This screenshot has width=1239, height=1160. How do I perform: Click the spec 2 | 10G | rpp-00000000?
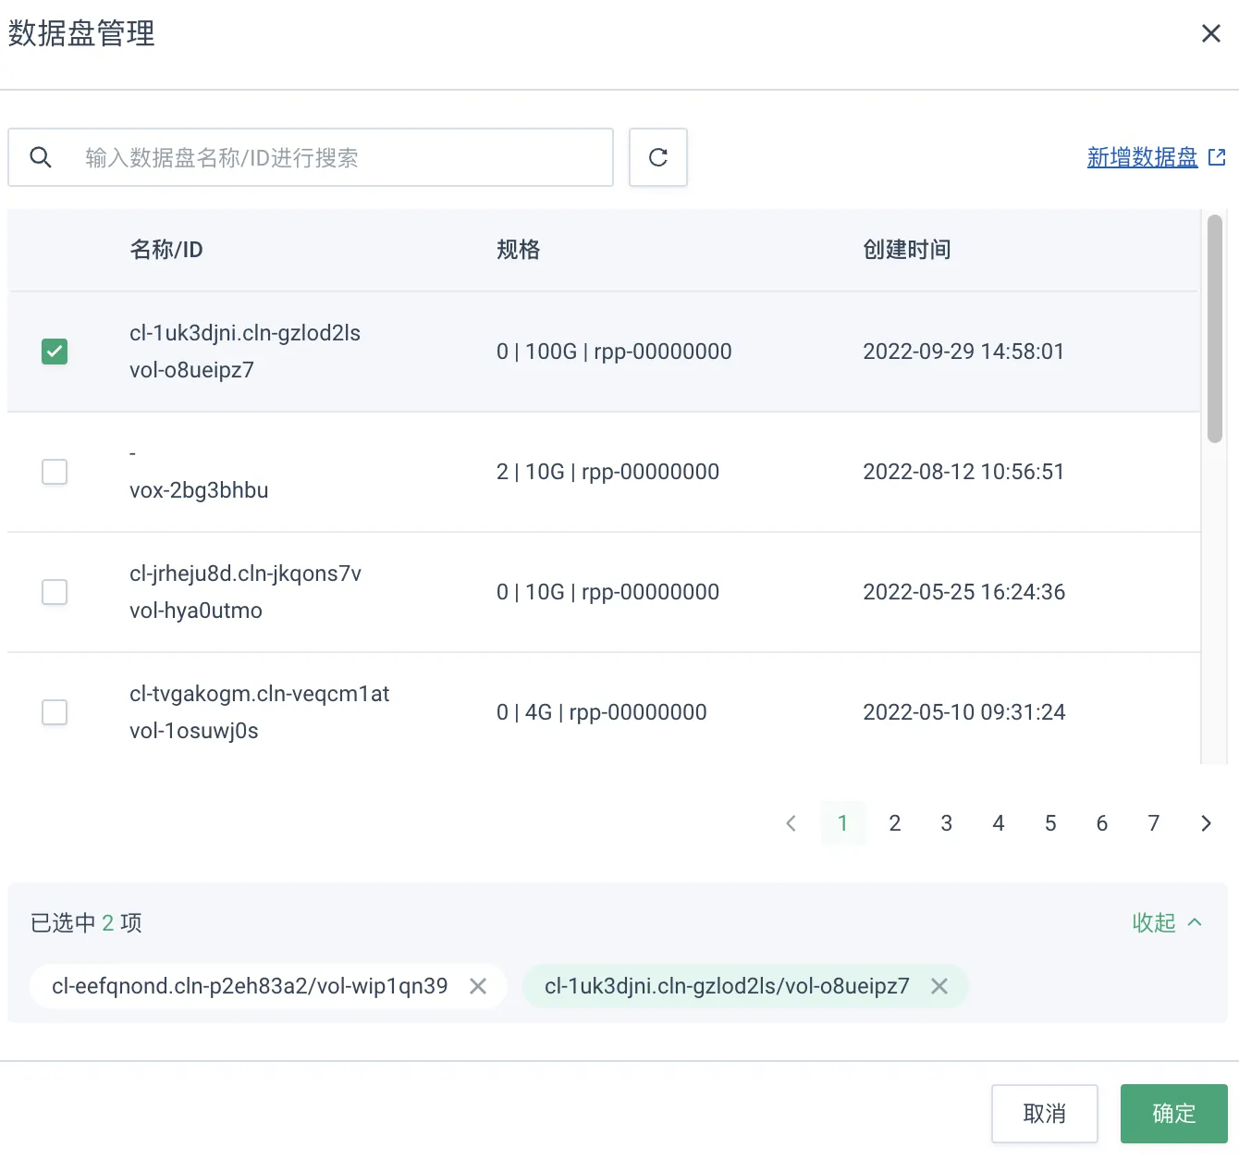point(607,472)
